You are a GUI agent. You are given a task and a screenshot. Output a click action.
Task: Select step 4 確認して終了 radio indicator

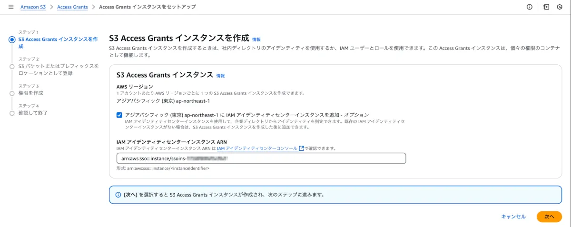coord(12,113)
